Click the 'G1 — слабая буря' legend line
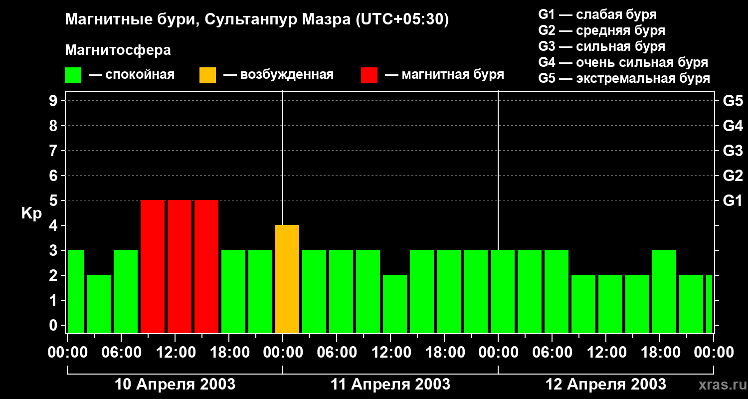This screenshot has width=748, height=399. click(597, 14)
